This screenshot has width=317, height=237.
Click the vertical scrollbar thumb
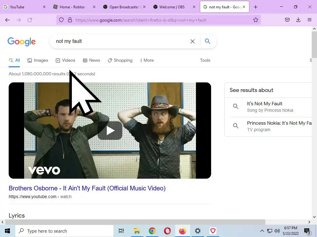click(x=314, y=44)
